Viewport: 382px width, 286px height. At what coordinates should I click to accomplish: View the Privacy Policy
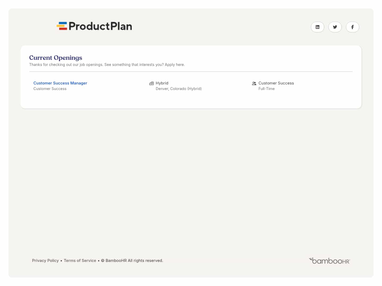45,260
